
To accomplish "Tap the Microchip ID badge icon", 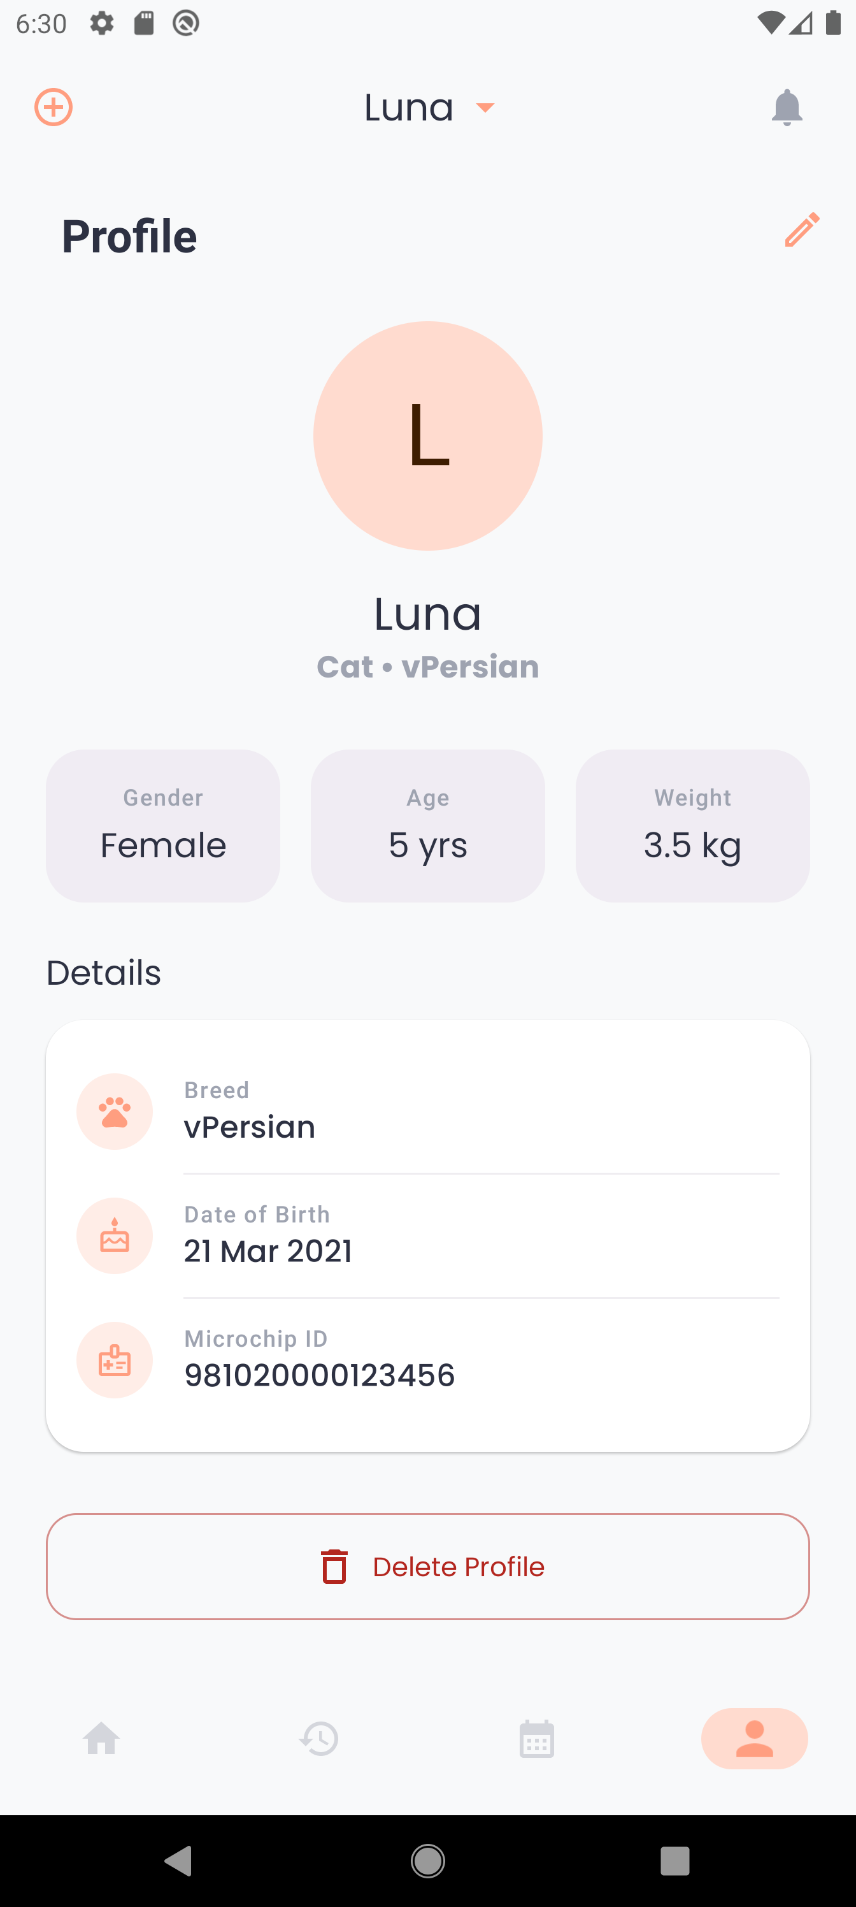I will [x=115, y=1360].
